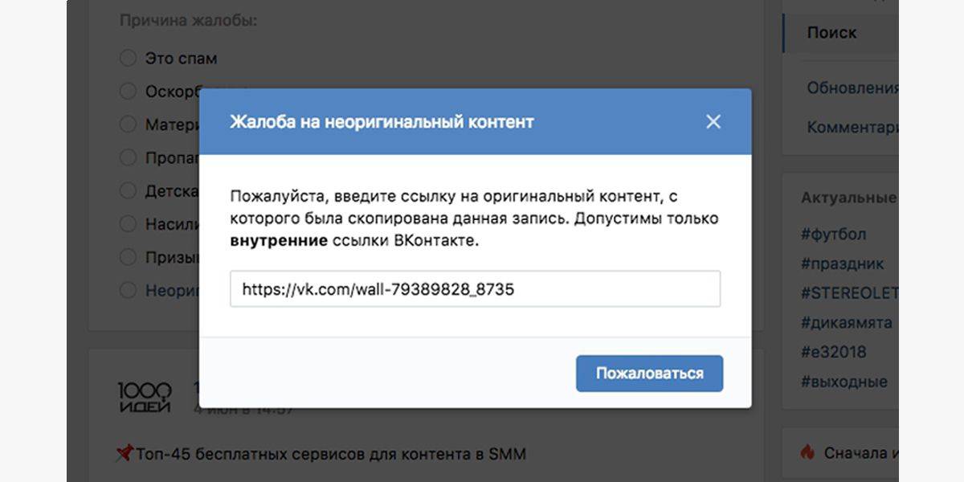Select the radio button starting with 'Детска'

click(x=128, y=191)
